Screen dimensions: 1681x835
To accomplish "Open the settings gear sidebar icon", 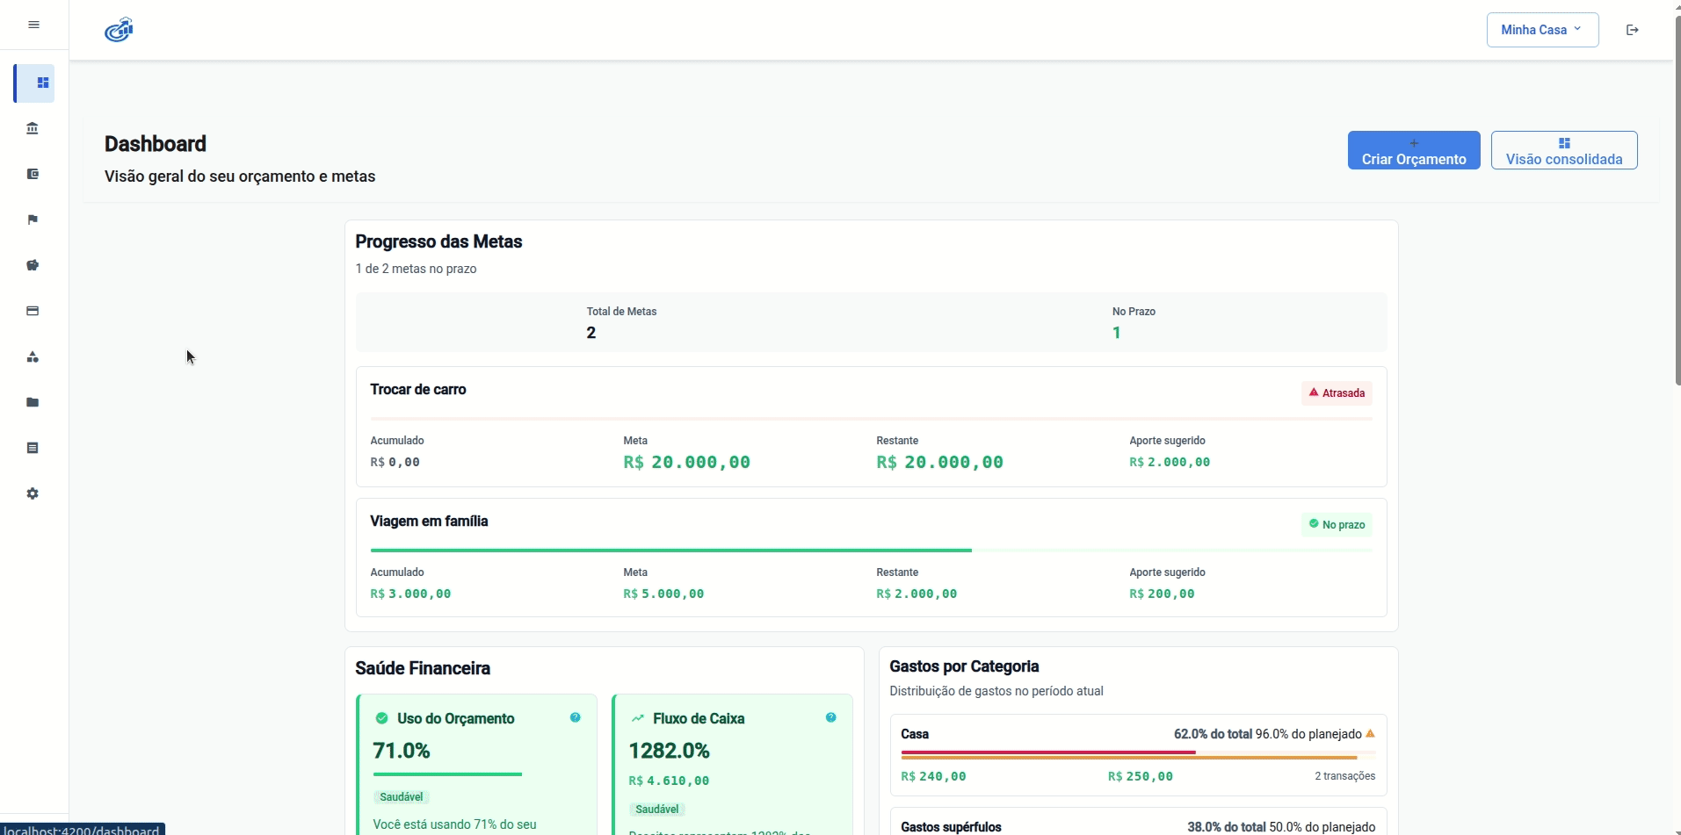I will point(33,493).
